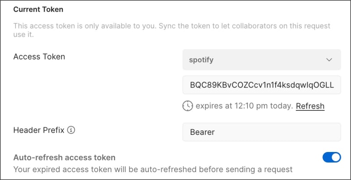This screenshot has height=180, width=351.
Task: Click the info icon beside Header Prefix
Action: coord(72,130)
